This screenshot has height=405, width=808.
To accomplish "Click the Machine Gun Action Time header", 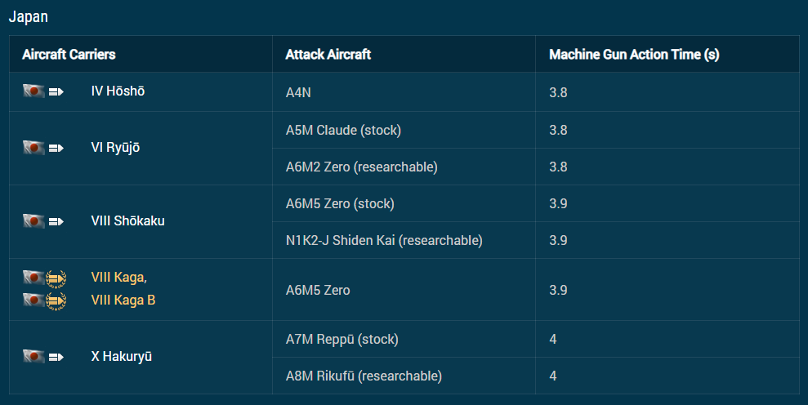I will (x=634, y=55).
